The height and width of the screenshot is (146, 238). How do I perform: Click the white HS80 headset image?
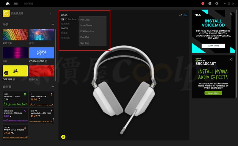click(124, 90)
